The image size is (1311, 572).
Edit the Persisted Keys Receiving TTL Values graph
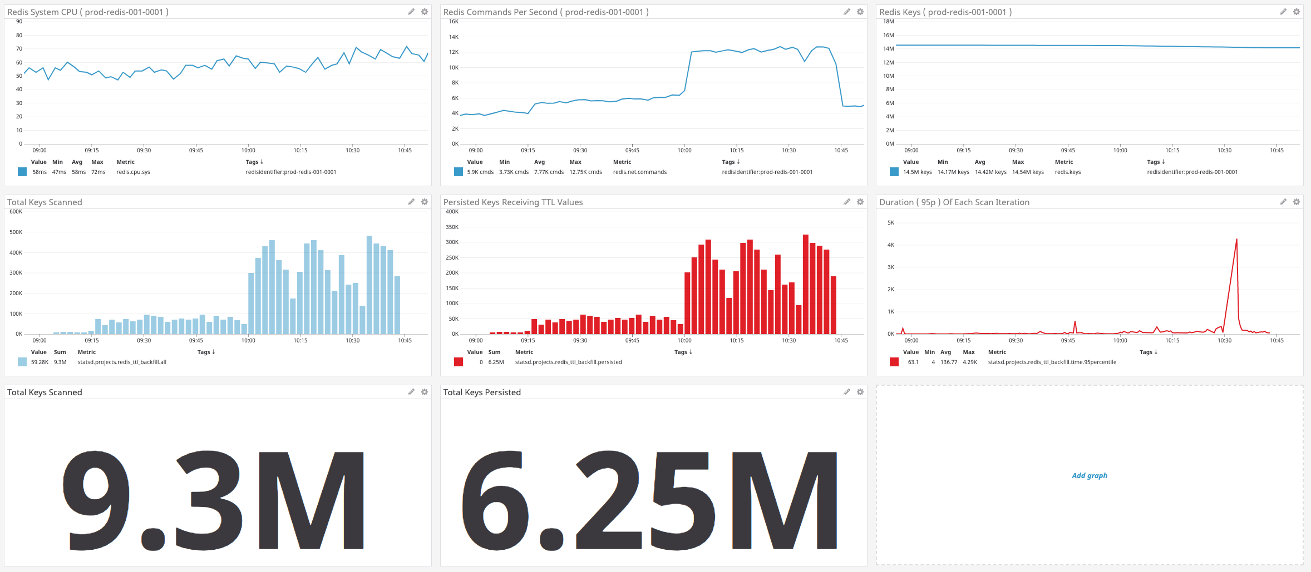pyautogui.click(x=846, y=202)
